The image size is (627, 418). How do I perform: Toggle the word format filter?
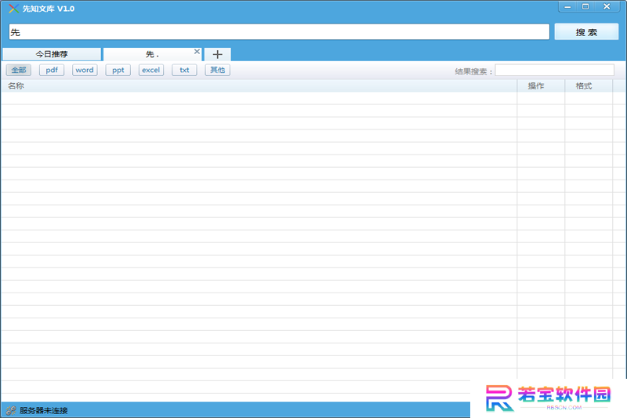pyautogui.click(x=85, y=70)
